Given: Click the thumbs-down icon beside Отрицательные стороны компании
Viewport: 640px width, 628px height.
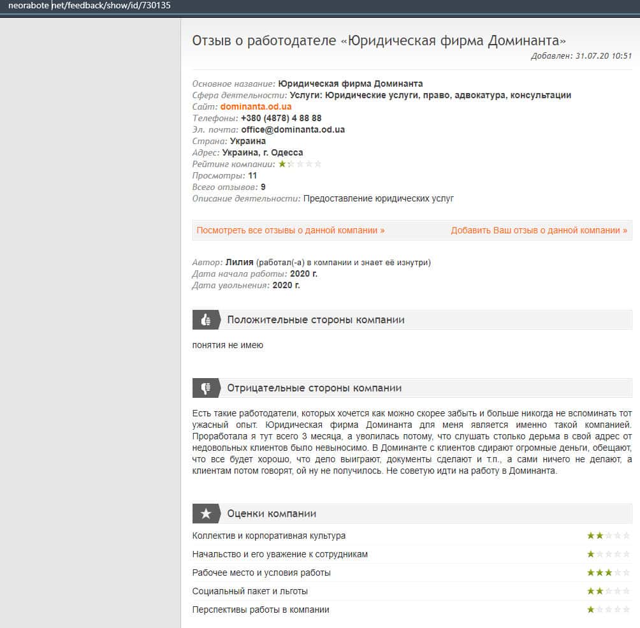Looking at the screenshot, I should pyautogui.click(x=206, y=388).
